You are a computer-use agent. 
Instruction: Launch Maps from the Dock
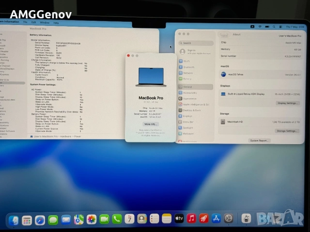click(78, 219)
